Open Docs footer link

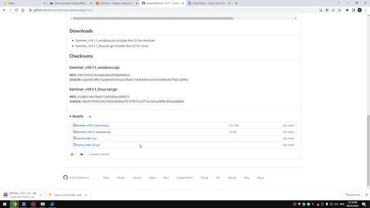166,178
